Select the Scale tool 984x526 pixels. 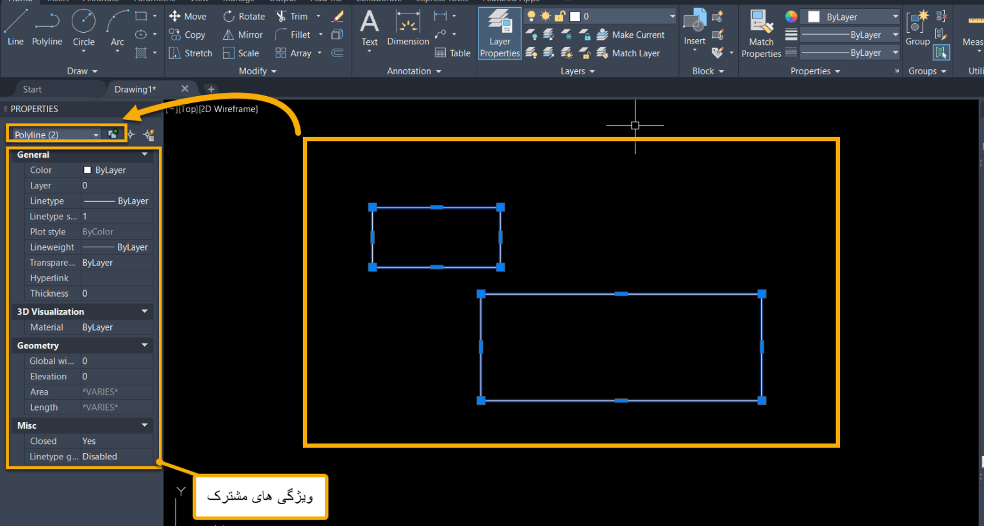(241, 53)
